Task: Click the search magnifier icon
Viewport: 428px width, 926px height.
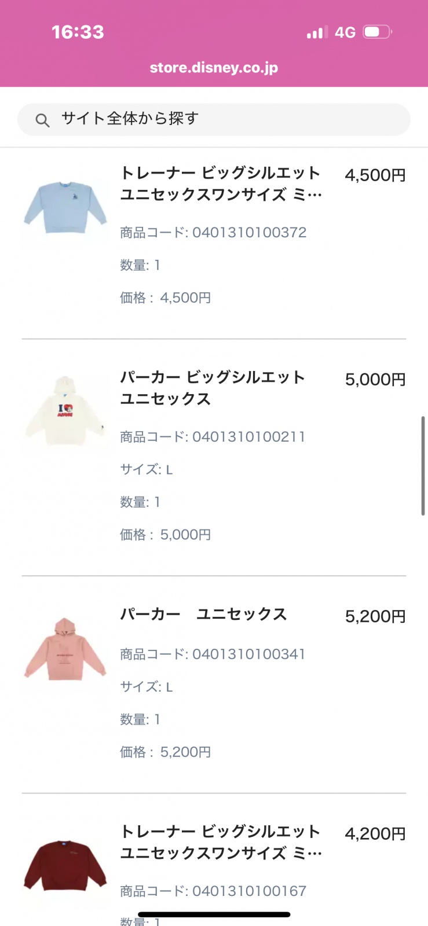Action: click(42, 120)
